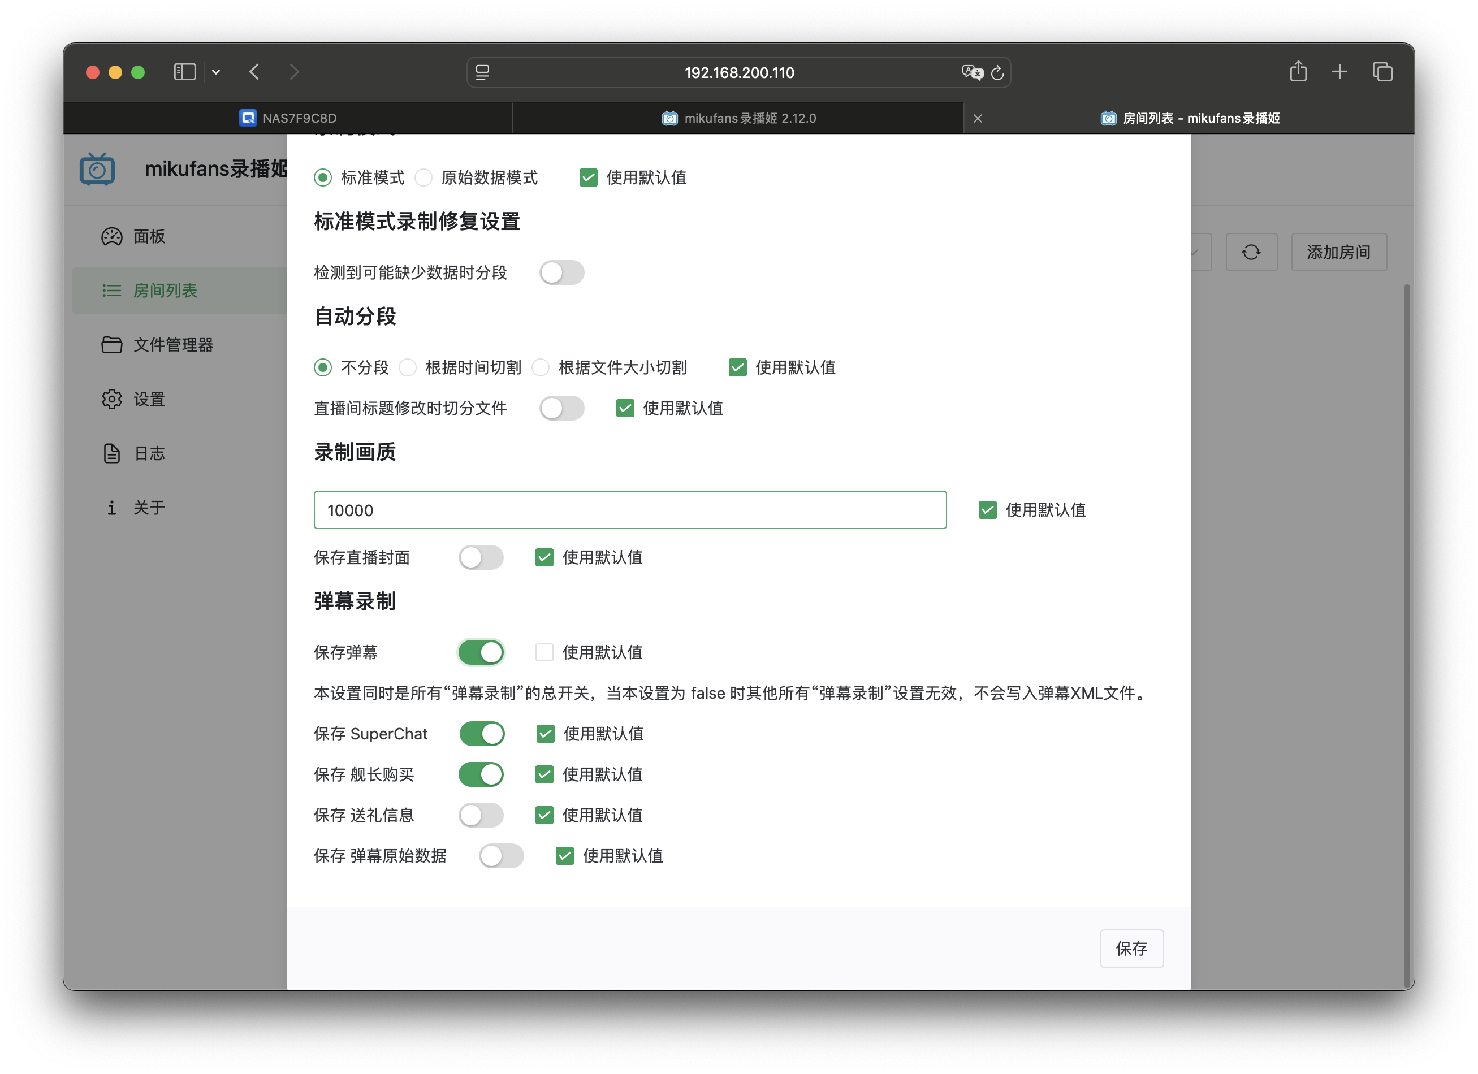Check 使用默认值 for 保存弹幕
The image size is (1478, 1074).
[544, 652]
